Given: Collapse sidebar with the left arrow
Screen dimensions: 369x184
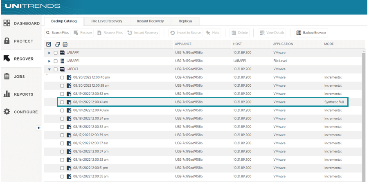Looking at the screenshot, I should coord(39,128).
